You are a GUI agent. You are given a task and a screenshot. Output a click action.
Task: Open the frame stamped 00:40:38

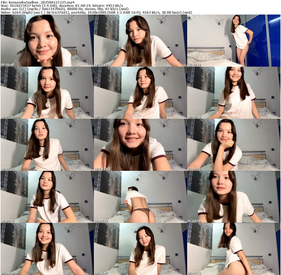pos(234,93)
